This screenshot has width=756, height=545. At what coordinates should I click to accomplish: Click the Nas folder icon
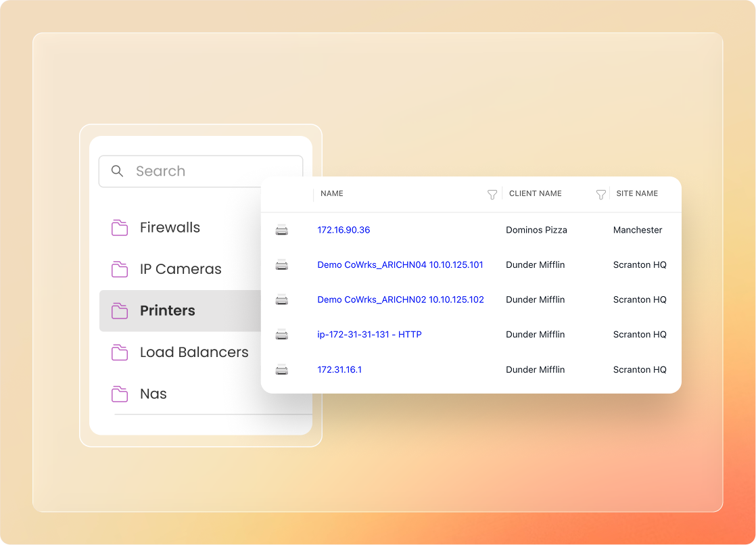(120, 394)
